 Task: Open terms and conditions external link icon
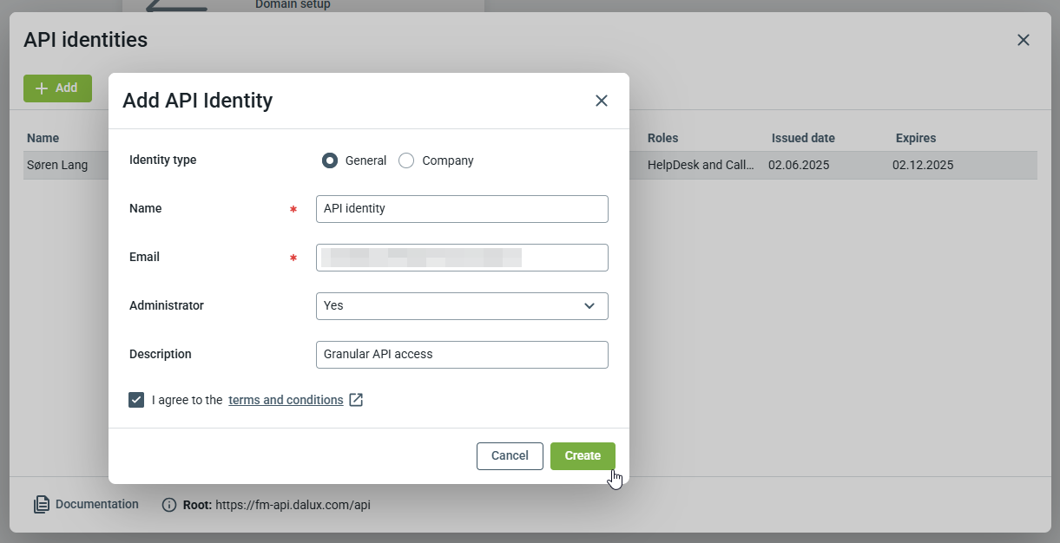pos(356,400)
